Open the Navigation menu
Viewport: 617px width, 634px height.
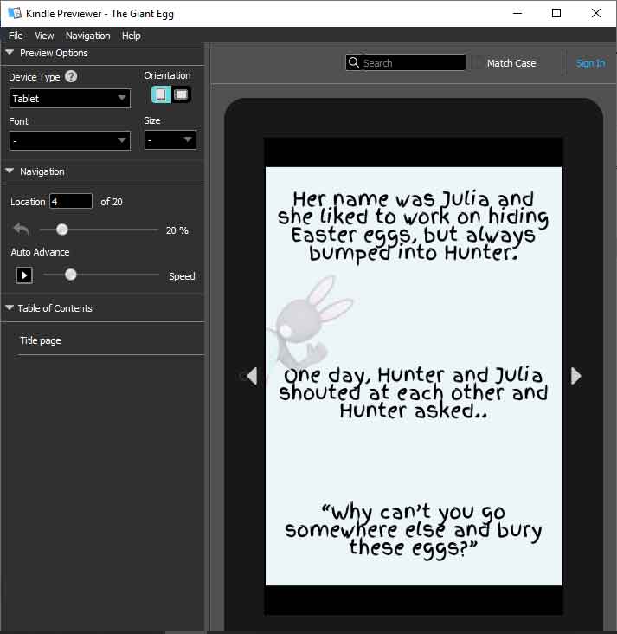coord(87,36)
